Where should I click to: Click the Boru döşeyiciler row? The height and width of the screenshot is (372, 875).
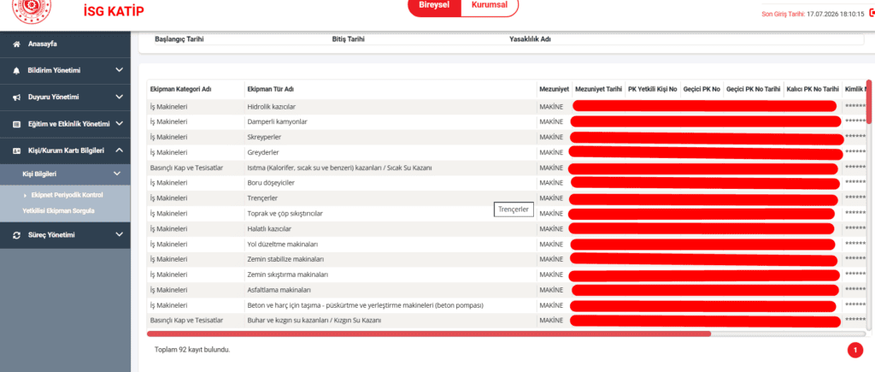507,183
